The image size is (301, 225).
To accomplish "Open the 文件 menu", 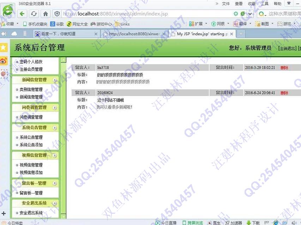I will 226,4.
